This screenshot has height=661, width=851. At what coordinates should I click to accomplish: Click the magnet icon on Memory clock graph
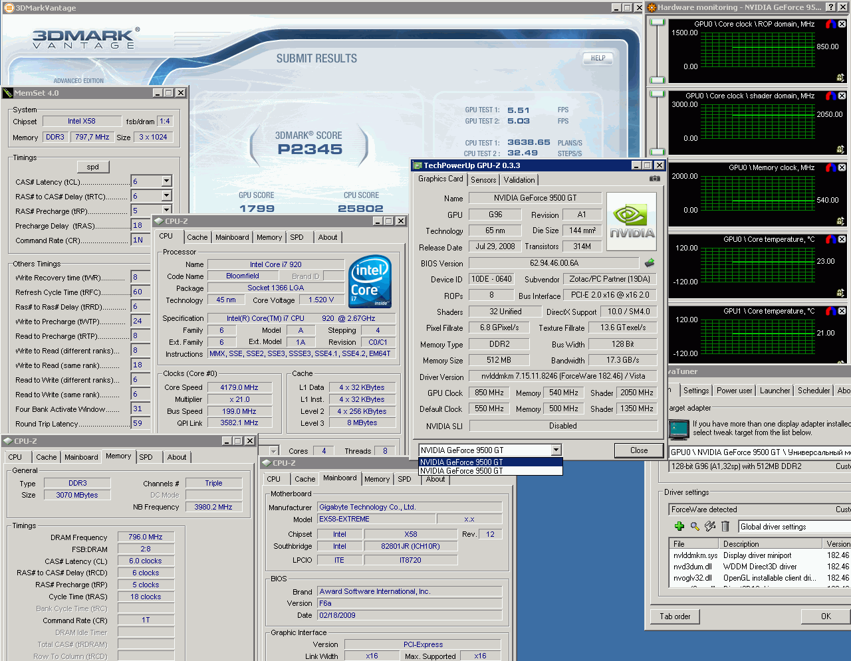pyautogui.click(x=830, y=167)
